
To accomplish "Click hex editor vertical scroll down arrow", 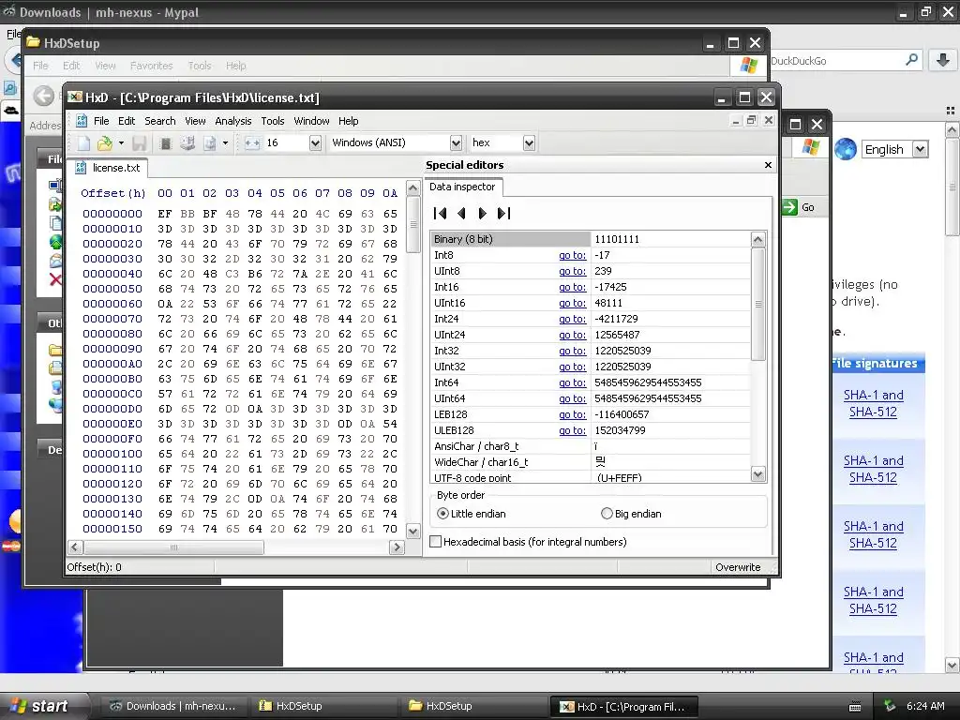I will pos(413,532).
